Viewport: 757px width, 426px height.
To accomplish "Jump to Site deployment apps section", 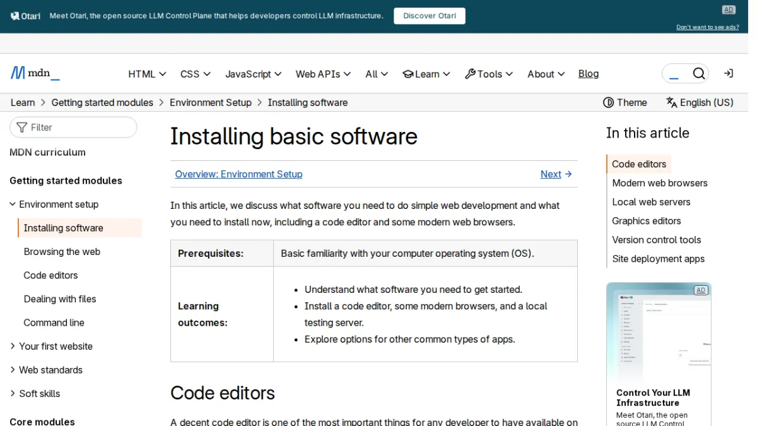I will 658,259.
